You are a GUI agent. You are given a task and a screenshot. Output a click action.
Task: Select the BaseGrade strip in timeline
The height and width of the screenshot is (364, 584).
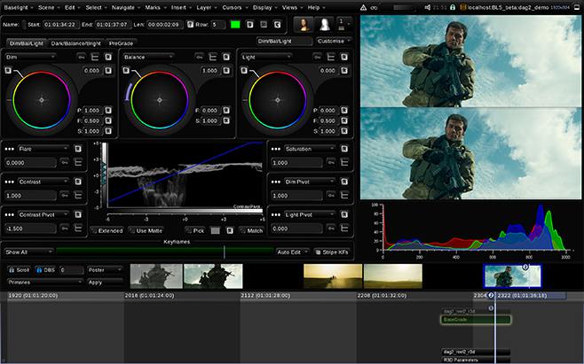[x=476, y=320]
